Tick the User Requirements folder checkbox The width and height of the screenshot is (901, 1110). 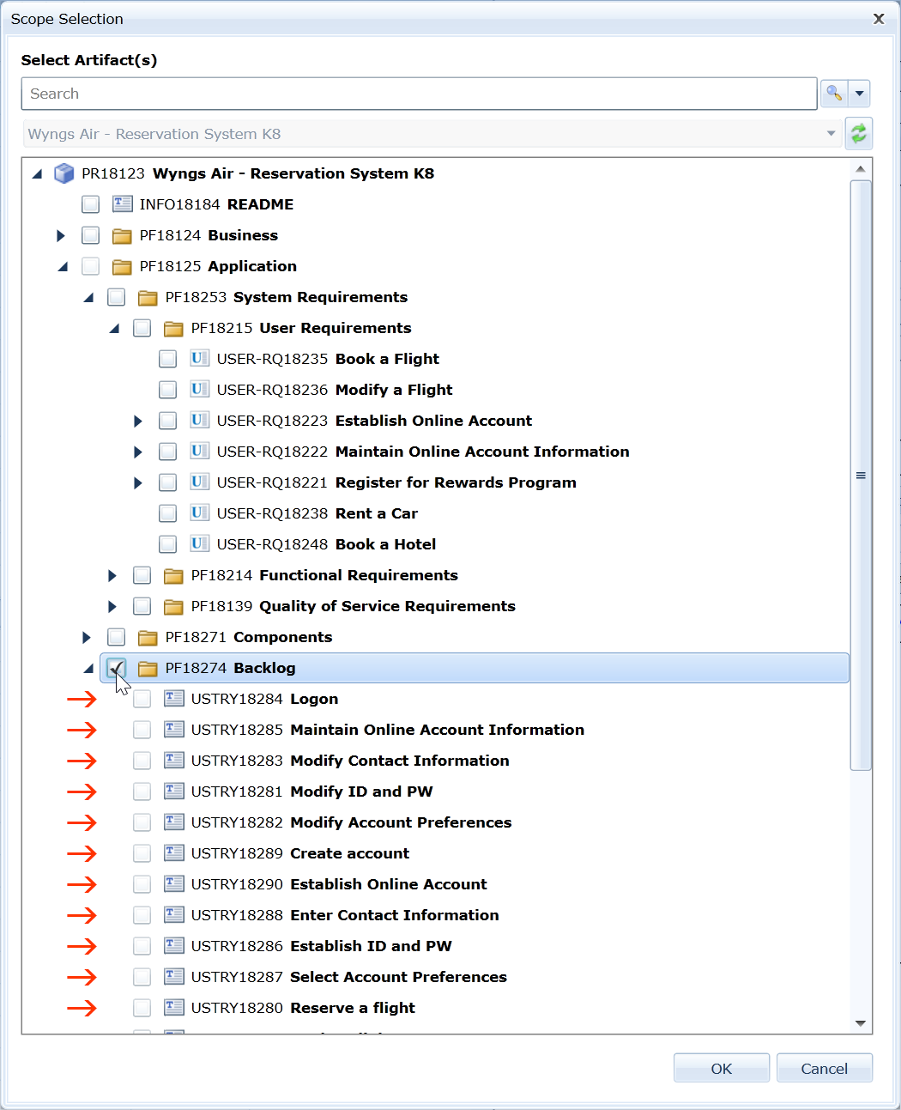click(x=142, y=328)
